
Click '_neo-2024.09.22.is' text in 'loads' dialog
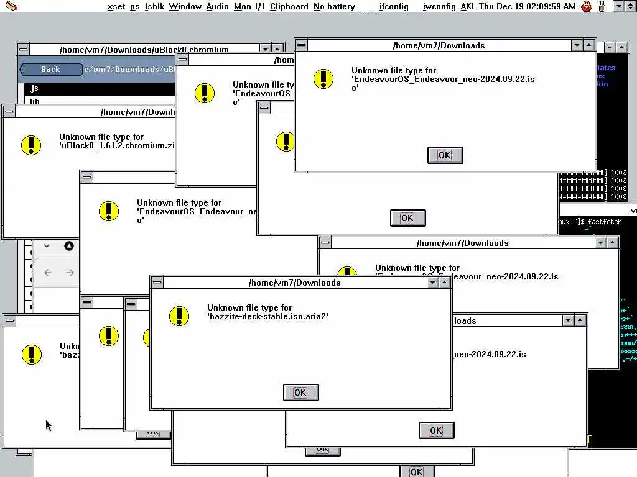[x=489, y=354]
